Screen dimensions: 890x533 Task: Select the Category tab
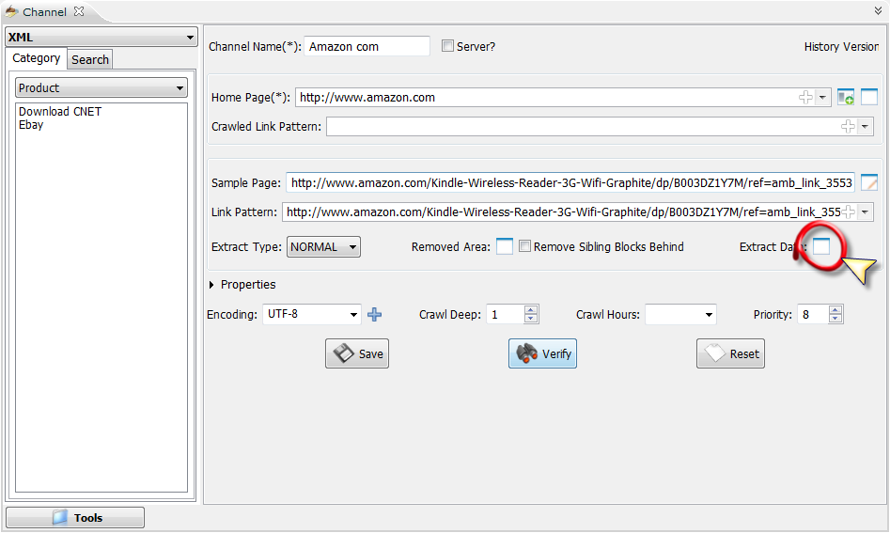[x=37, y=58]
